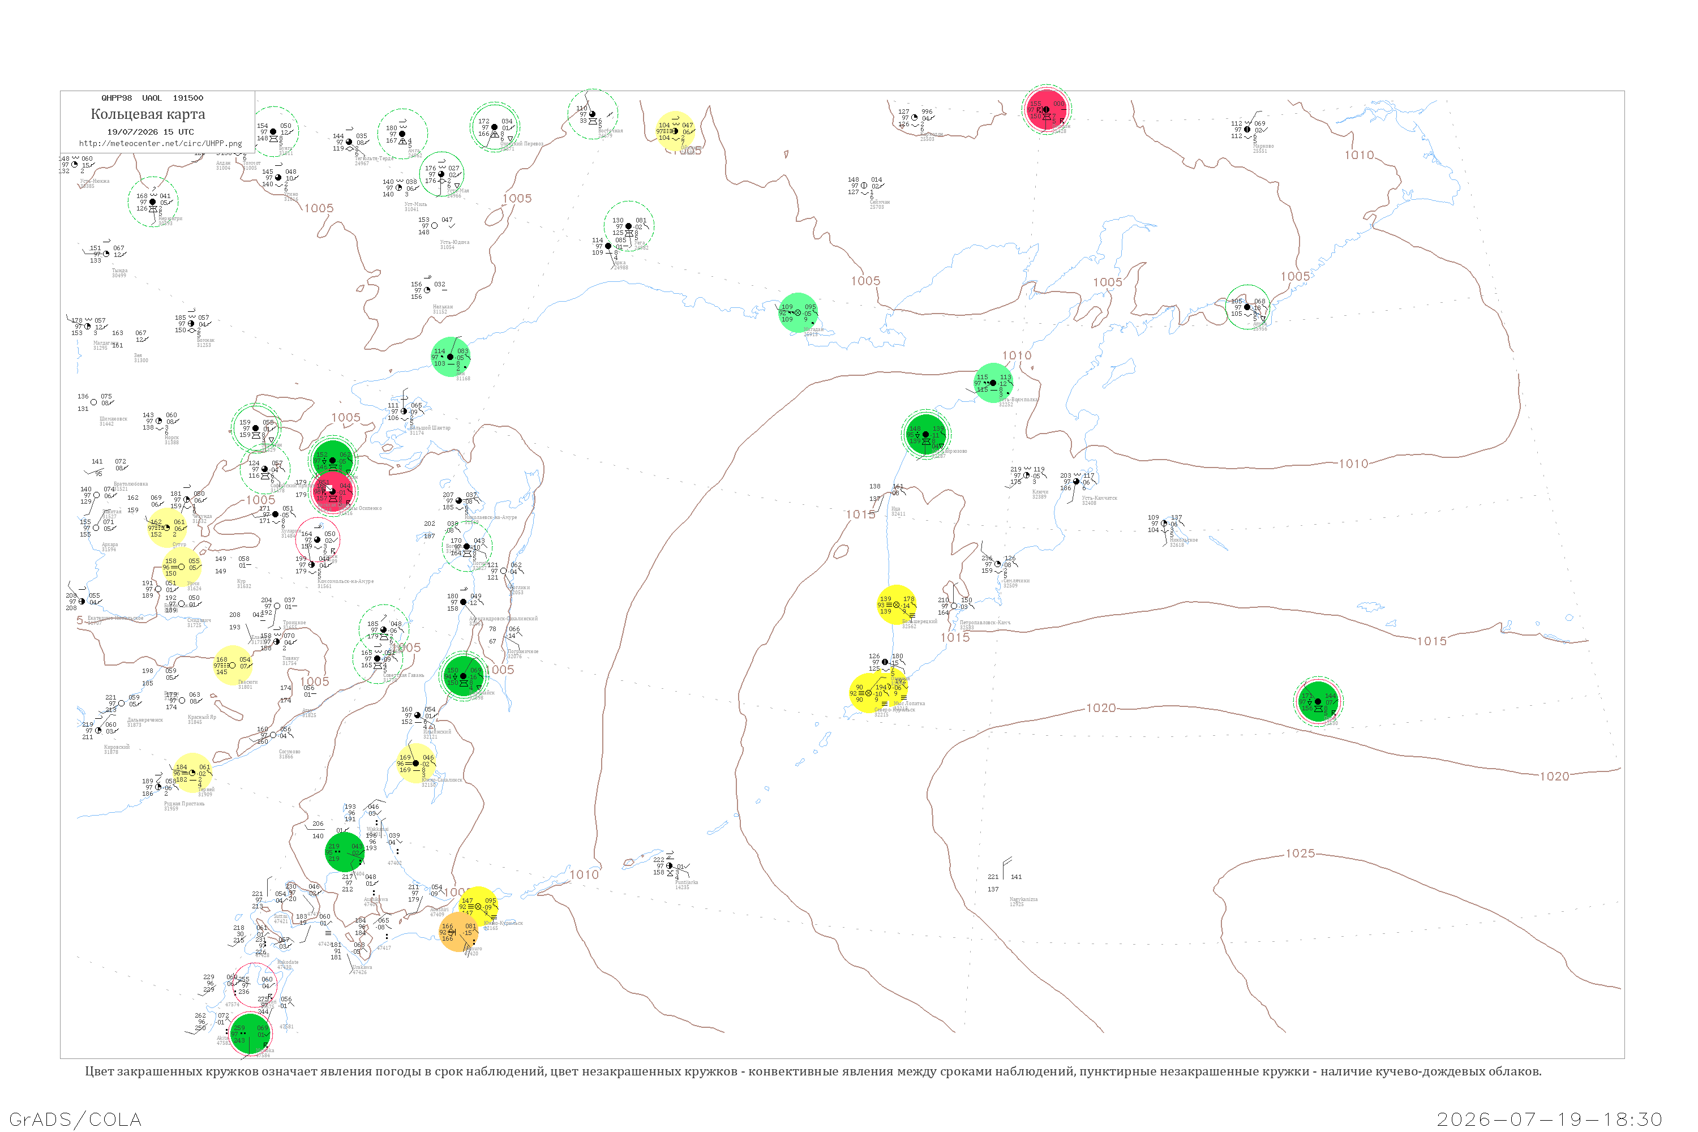Click the map title "Кольцевая карта"
Screen dimensions: 1698x1132
tap(148, 114)
